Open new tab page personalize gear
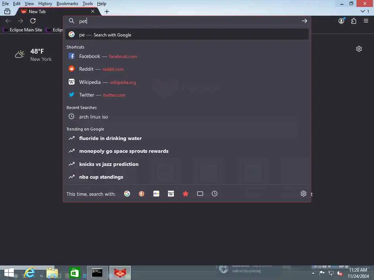The image size is (374, 280). tap(359, 49)
